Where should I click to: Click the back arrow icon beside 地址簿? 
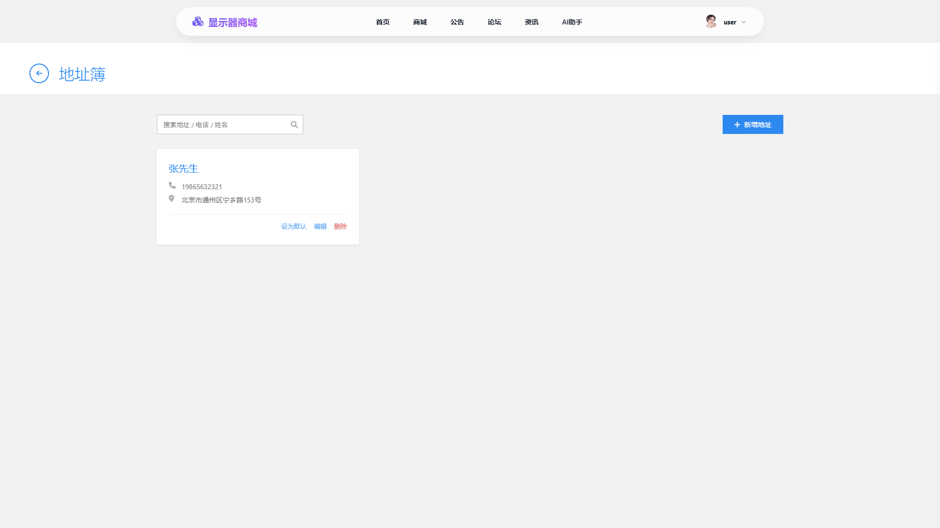click(39, 73)
